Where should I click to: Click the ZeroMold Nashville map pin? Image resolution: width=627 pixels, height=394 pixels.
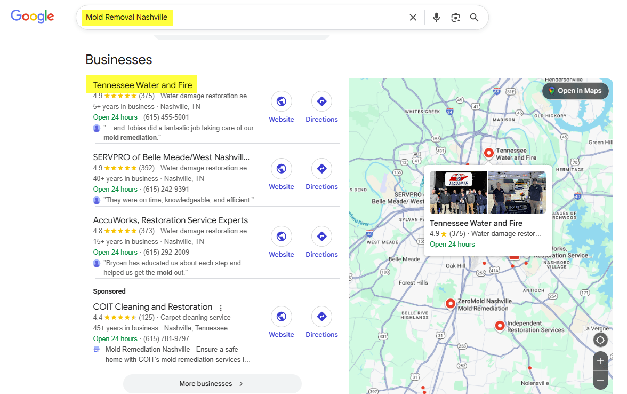point(451,303)
